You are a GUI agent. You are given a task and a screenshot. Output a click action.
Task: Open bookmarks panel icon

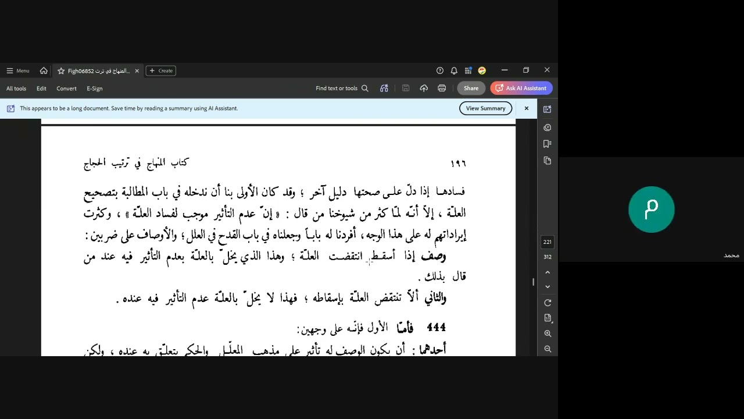(548, 144)
